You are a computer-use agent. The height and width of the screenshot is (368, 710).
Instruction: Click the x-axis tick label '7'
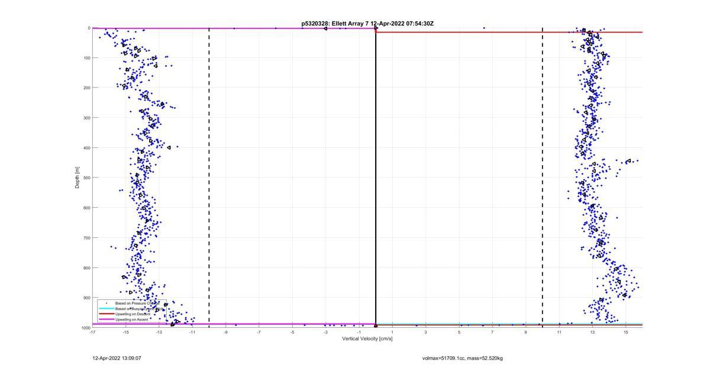pyautogui.click(x=492, y=333)
